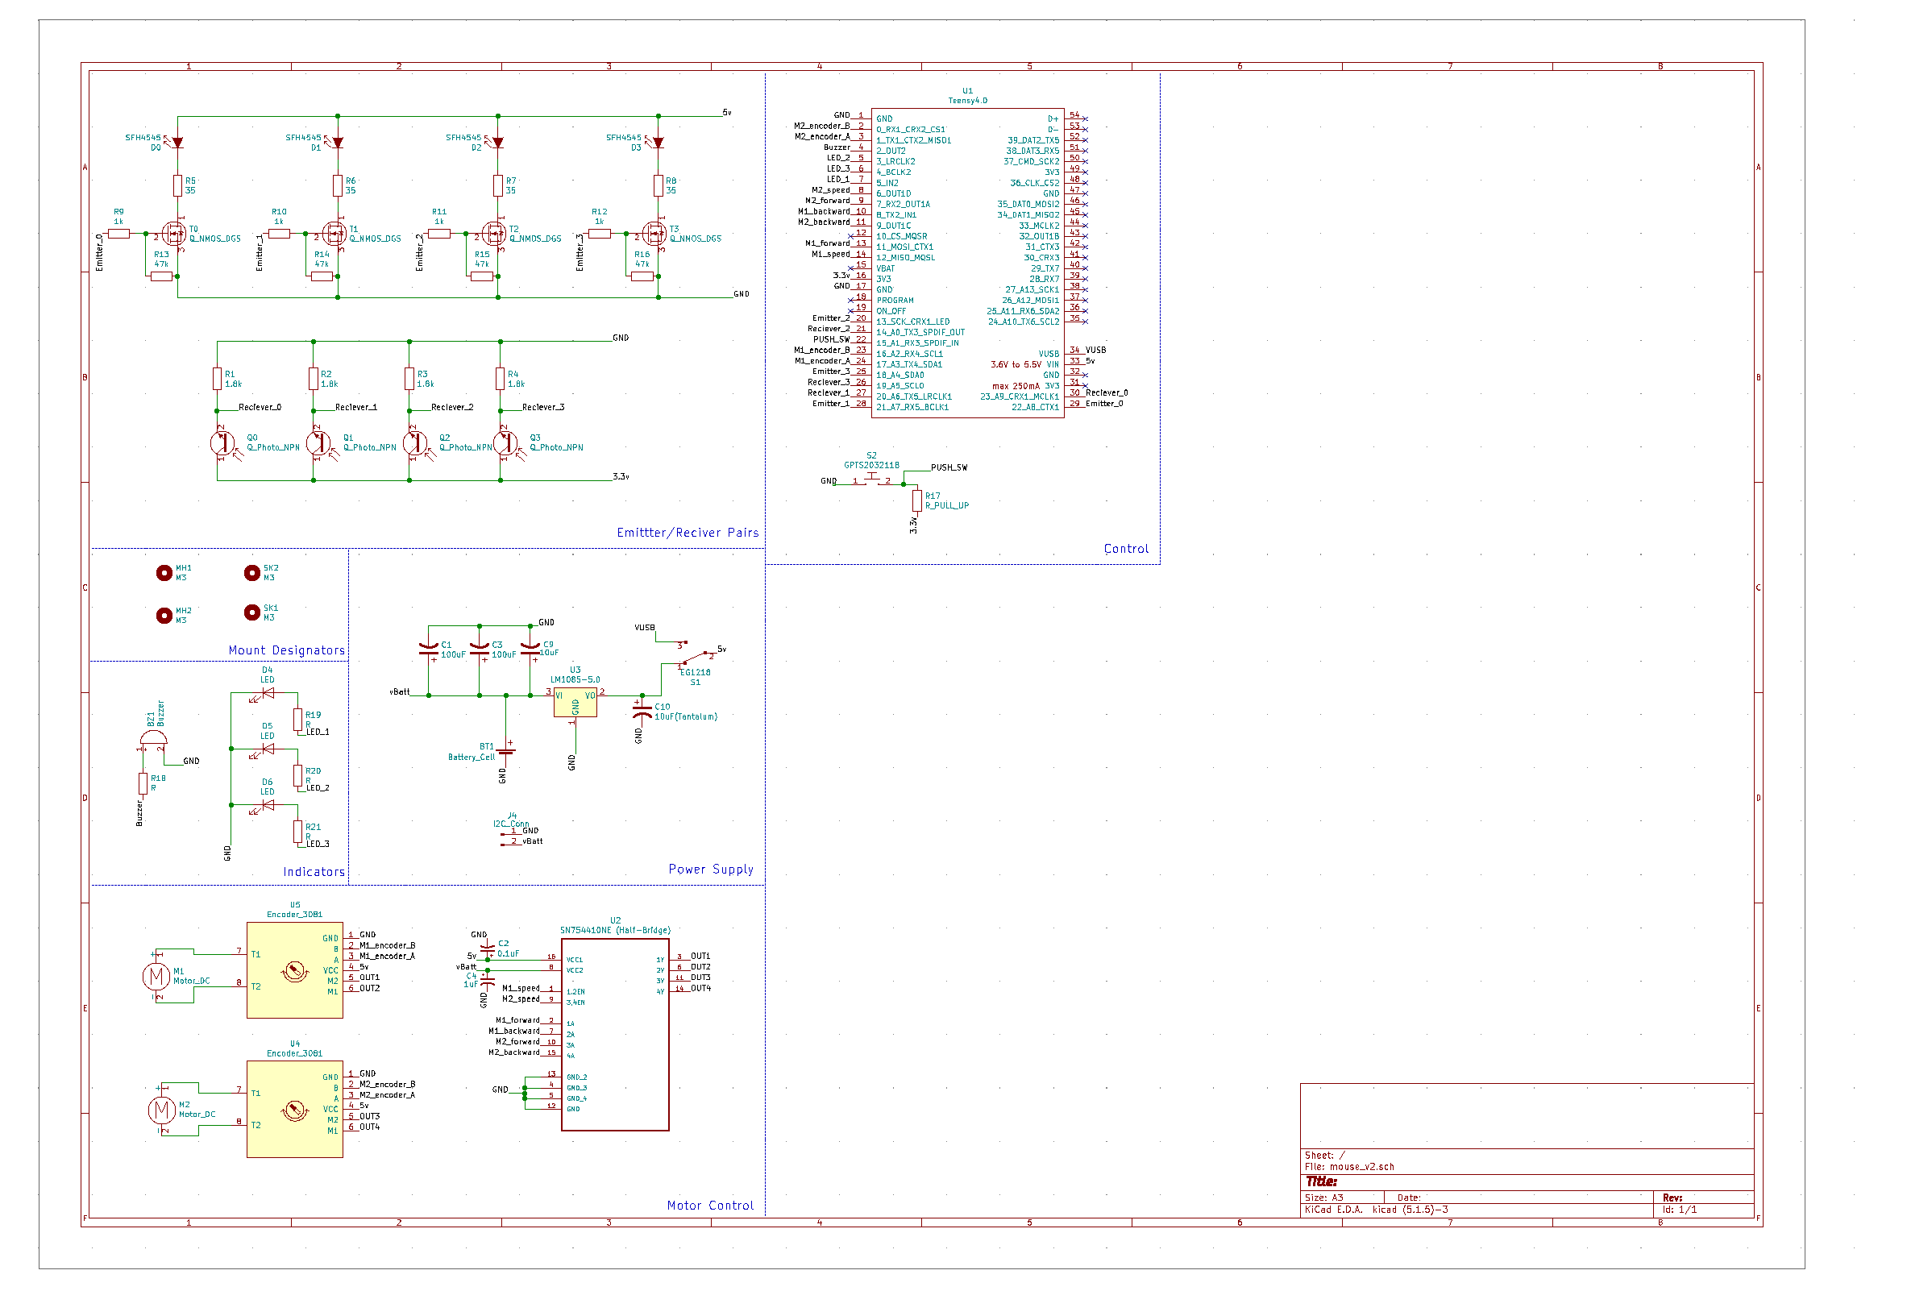This screenshot has width=1907, height=1291.
Task: Click the 'Reciever_2' label above Q2
Action: tap(452, 407)
